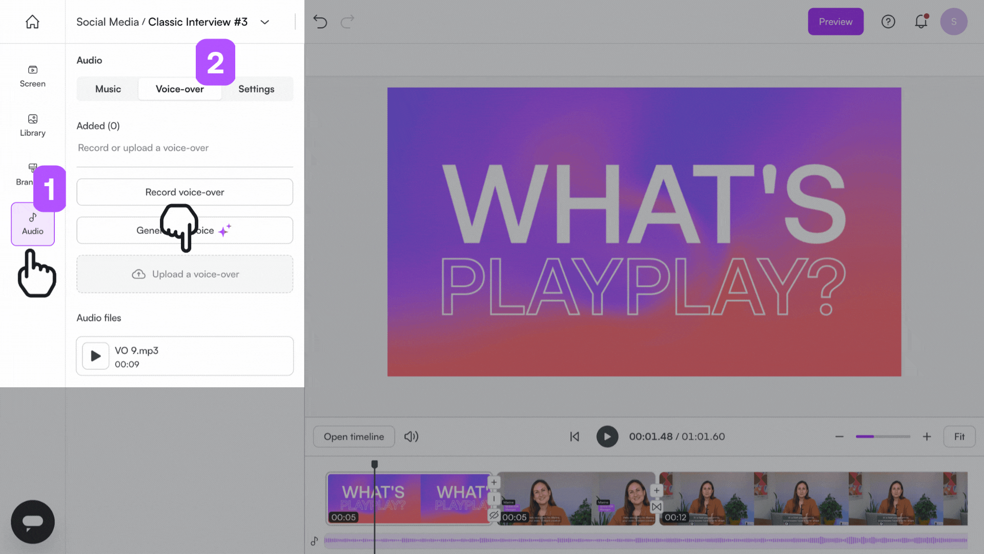Go to the home page icon
This screenshot has width=984, height=554.
32,22
